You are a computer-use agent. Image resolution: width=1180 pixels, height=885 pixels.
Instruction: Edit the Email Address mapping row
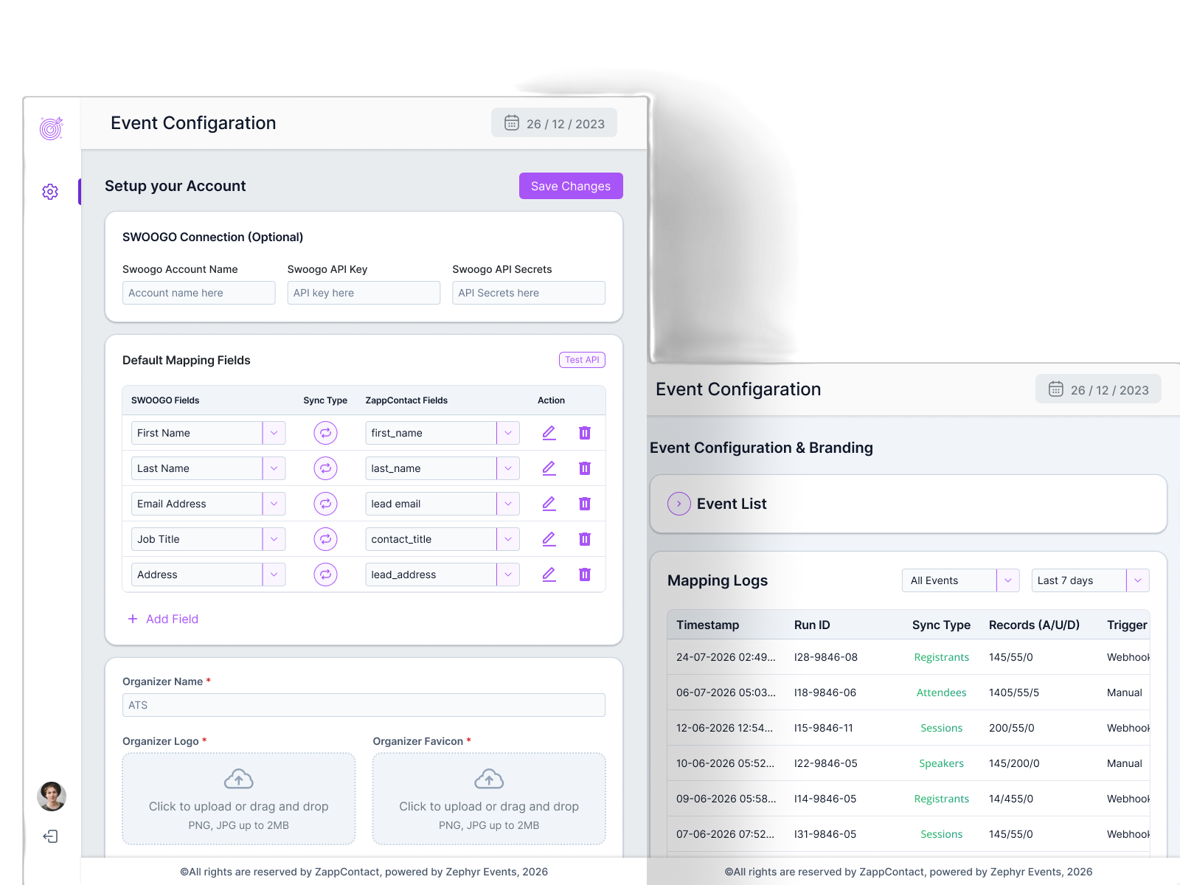[549, 504]
